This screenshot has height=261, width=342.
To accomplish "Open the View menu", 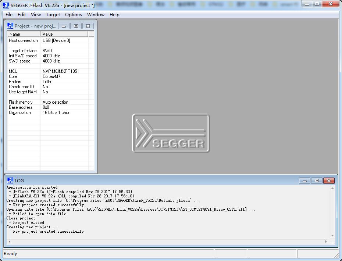I will tap(36, 15).
